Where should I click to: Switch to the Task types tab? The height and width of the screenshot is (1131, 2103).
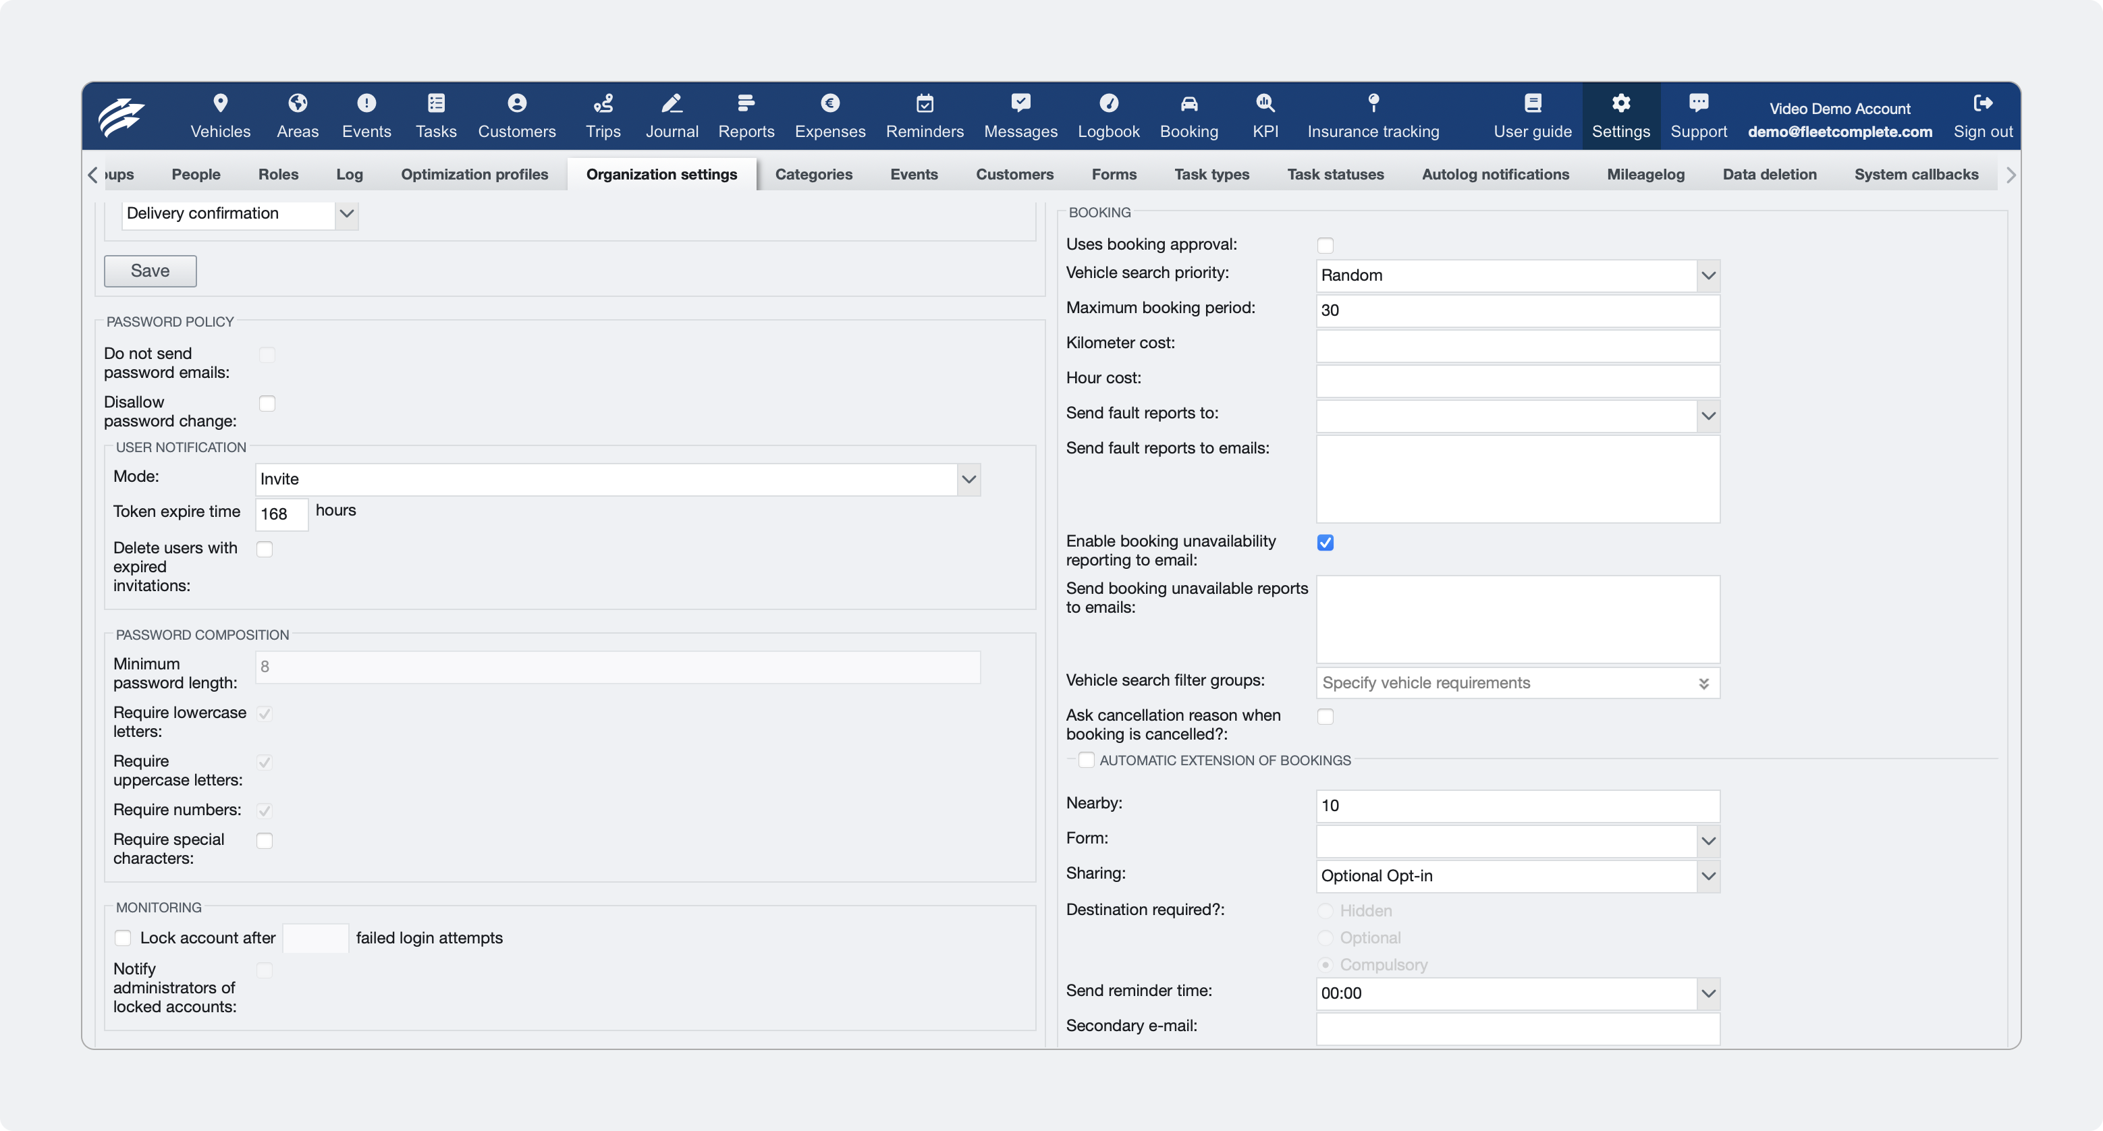click(1211, 174)
